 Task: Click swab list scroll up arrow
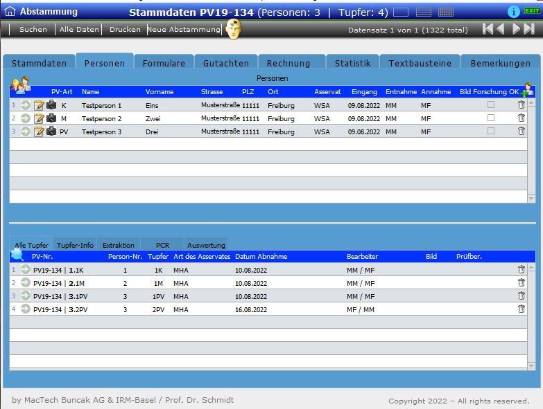coord(531,268)
